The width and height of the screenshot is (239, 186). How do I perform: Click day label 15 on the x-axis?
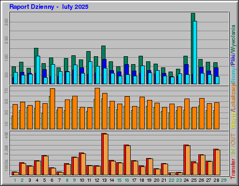(119, 180)
